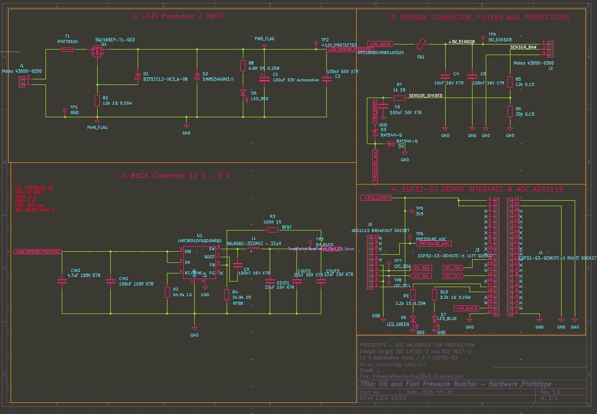Select capacitor C4 10uF symbol
The height and width of the screenshot is (414, 597).
[445, 75]
